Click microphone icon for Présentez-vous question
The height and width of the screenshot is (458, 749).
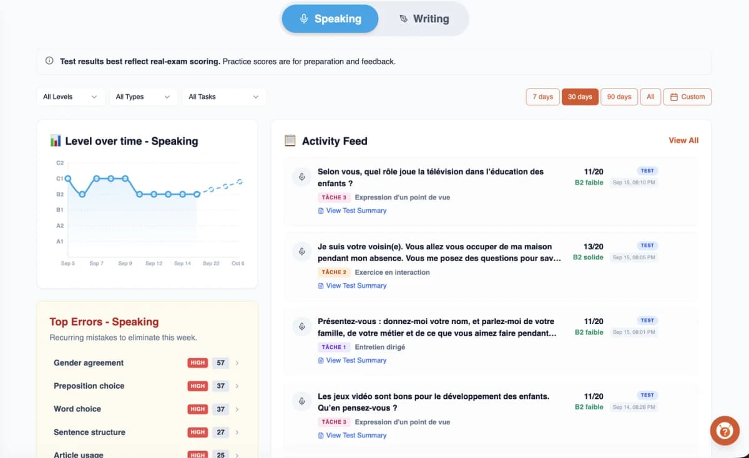point(302,327)
